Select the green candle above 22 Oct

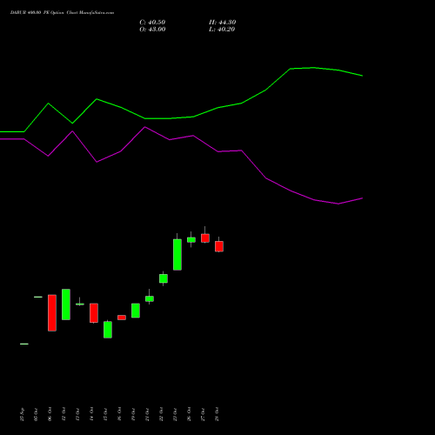[164, 278]
